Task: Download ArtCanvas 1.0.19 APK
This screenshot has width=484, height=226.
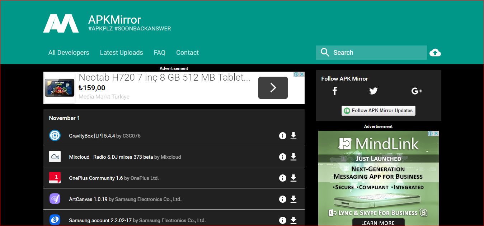Action: click(x=293, y=199)
